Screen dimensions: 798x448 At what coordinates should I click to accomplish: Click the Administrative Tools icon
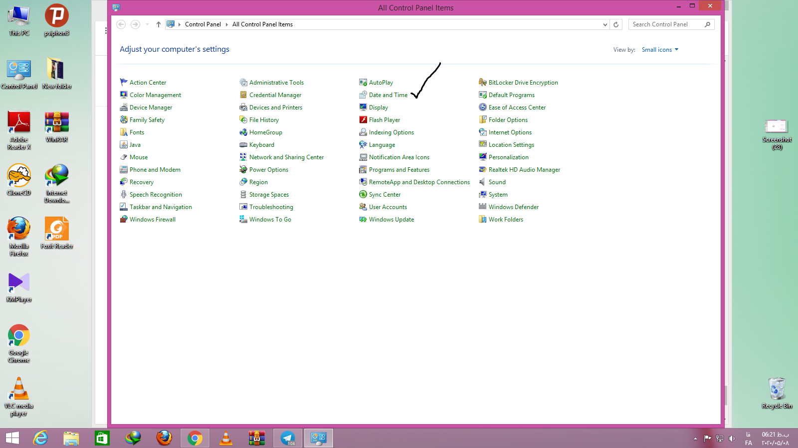pos(243,82)
